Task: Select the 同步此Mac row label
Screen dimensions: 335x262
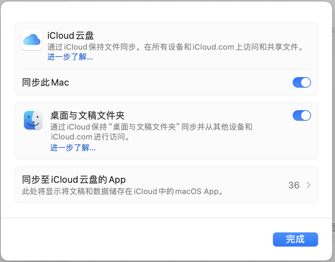Action: 45,83
